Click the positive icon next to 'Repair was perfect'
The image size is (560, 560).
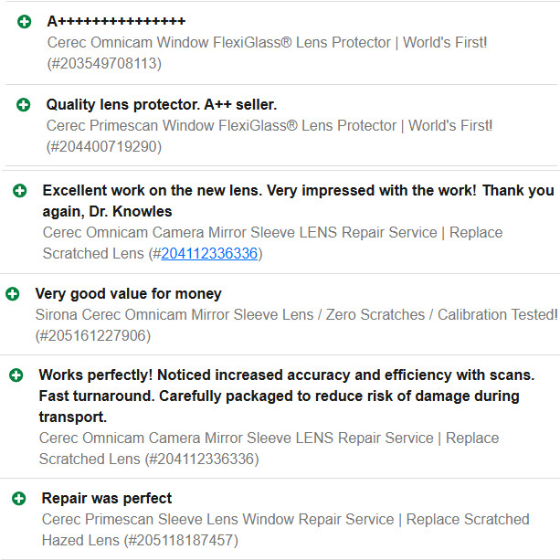[x=19, y=499]
